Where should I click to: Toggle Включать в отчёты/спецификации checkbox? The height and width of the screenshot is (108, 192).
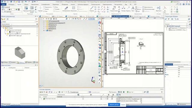click(x=141, y=99)
